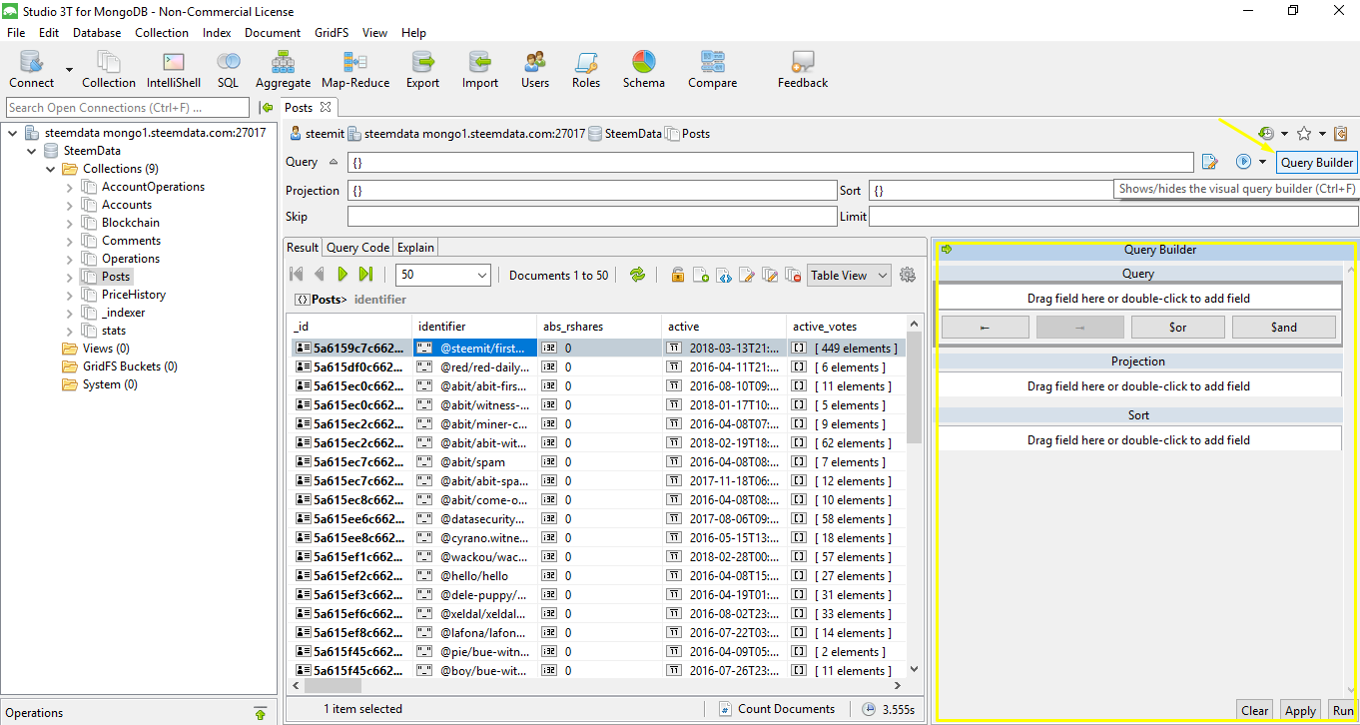This screenshot has height=725, width=1360.
Task: Select the PriceHistory collection
Action: pos(134,295)
